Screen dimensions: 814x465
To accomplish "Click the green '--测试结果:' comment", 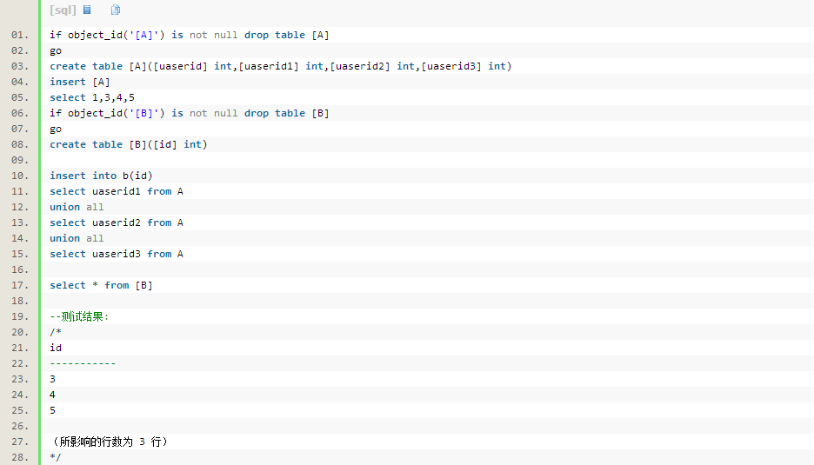I will tap(79, 316).
